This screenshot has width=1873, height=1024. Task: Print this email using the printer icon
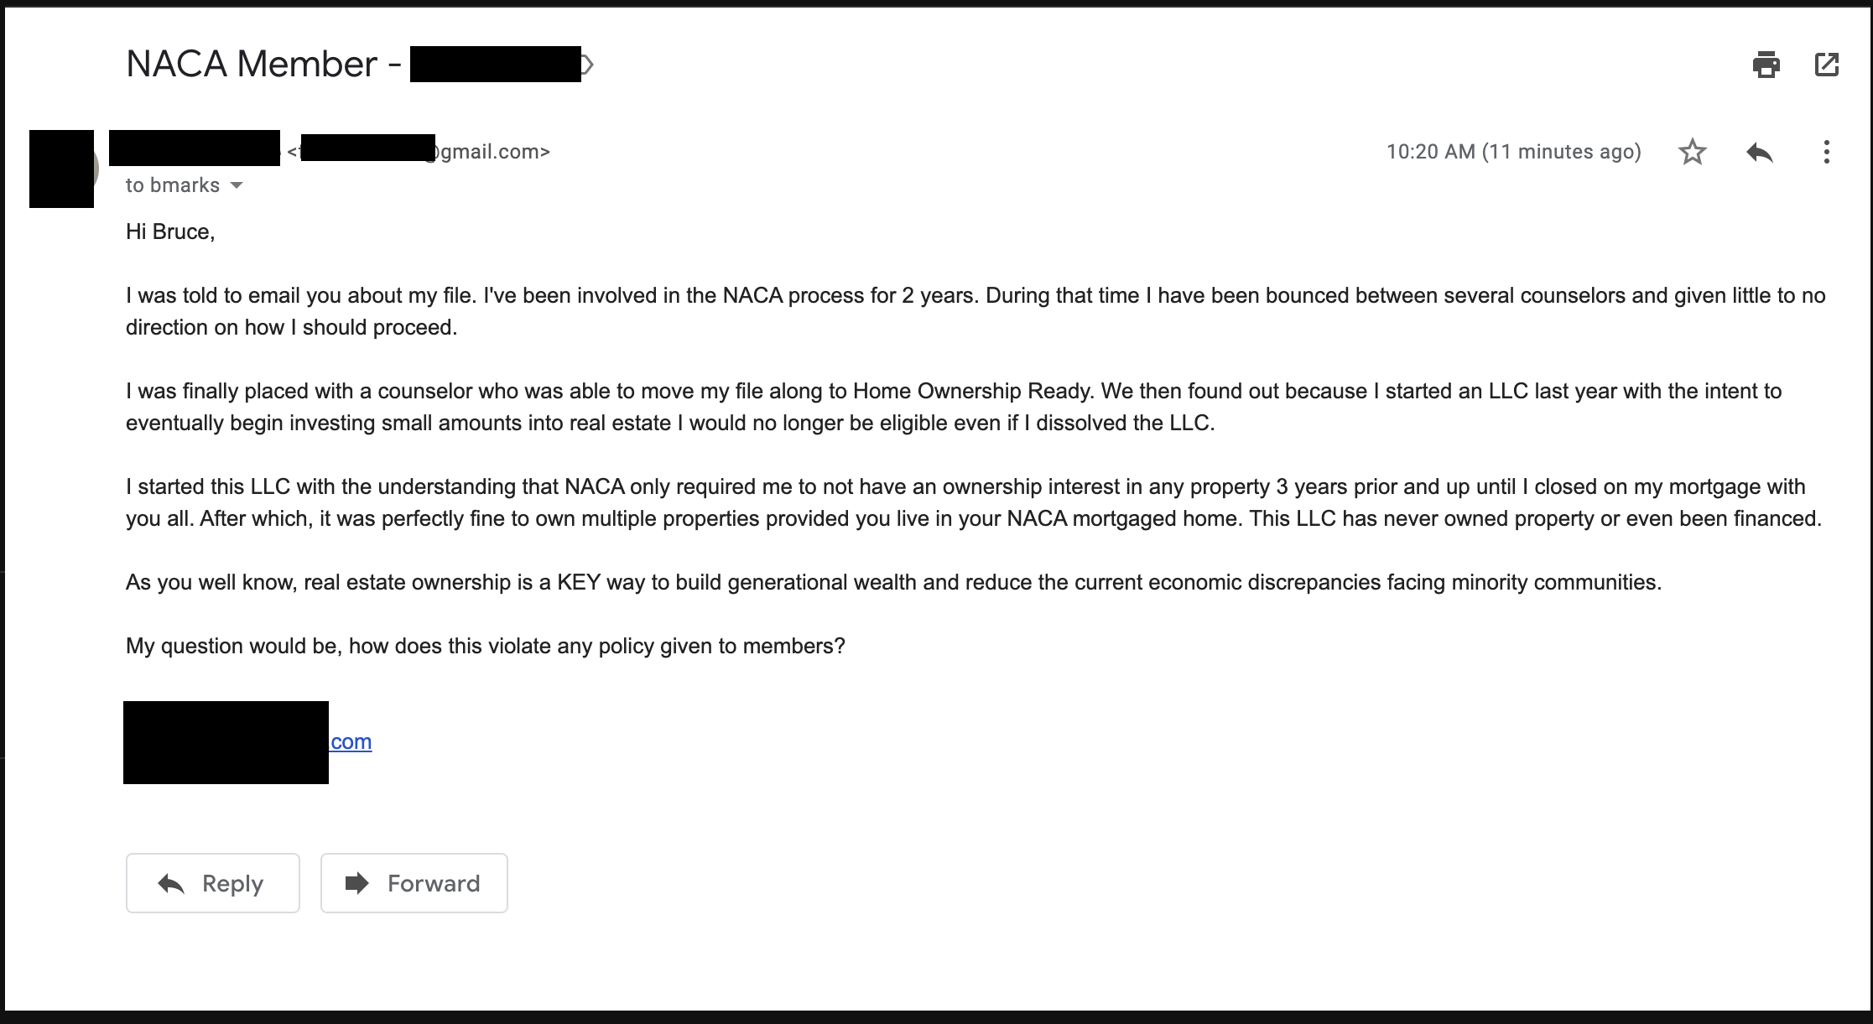click(x=1766, y=65)
